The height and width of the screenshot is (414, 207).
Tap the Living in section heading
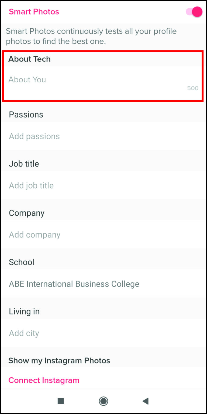click(24, 312)
